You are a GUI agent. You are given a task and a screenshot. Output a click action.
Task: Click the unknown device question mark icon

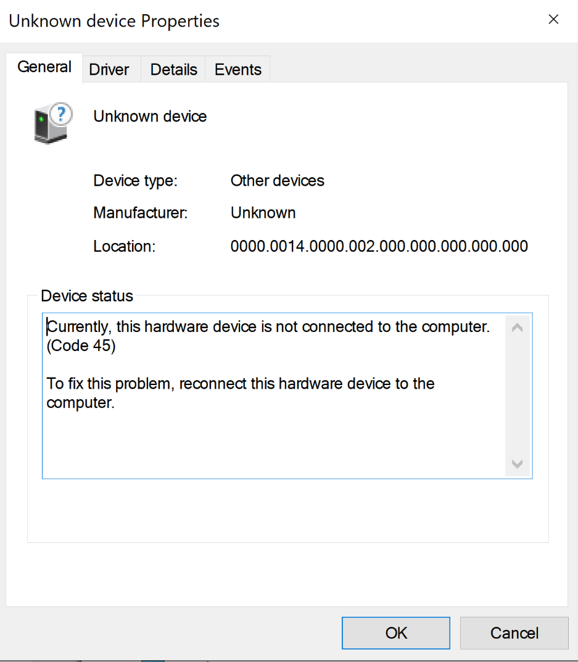[x=53, y=123]
